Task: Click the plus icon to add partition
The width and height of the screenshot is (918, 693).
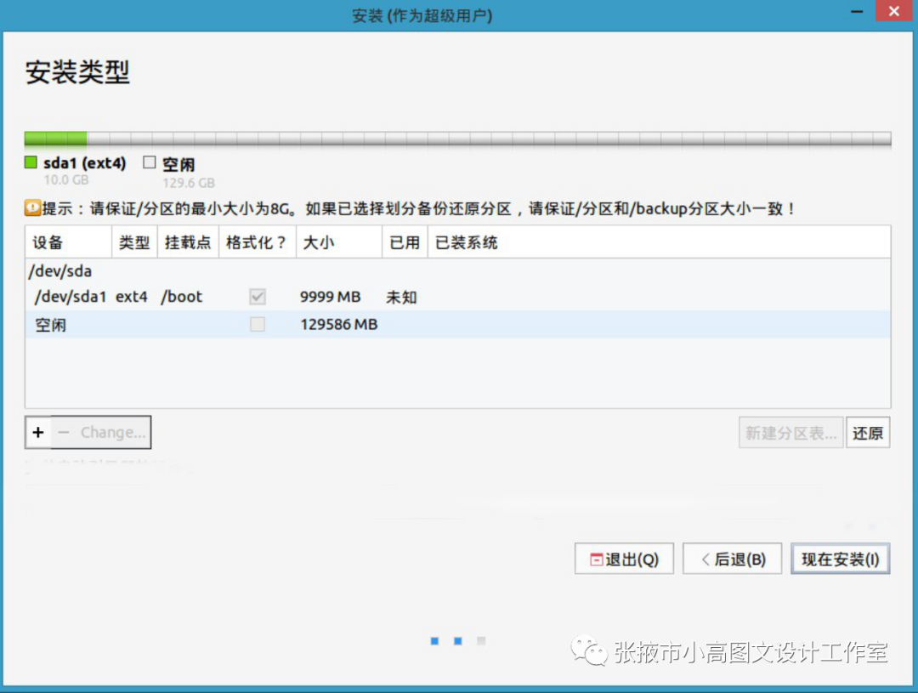Action: (38, 432)
